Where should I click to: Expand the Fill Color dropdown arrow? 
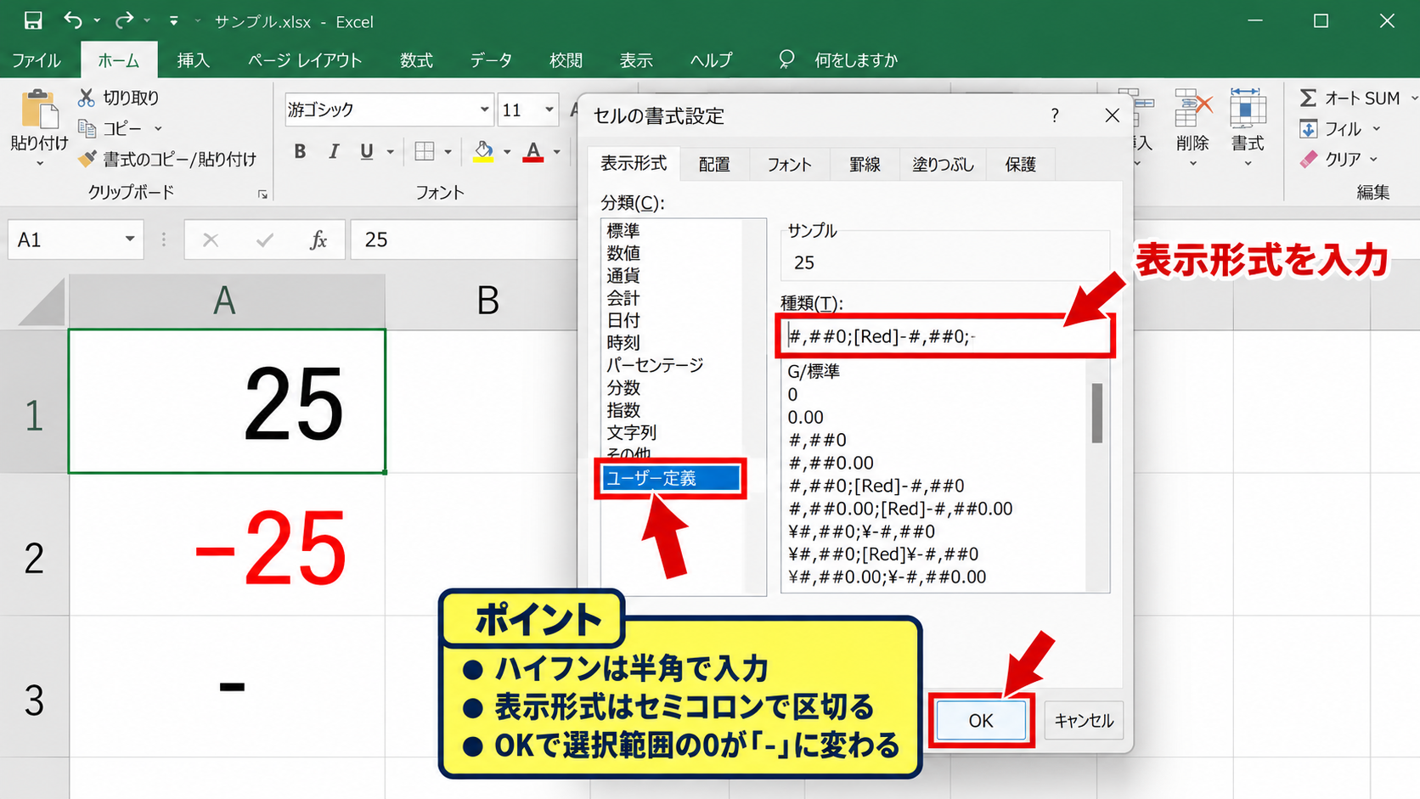tap(507, 153)
